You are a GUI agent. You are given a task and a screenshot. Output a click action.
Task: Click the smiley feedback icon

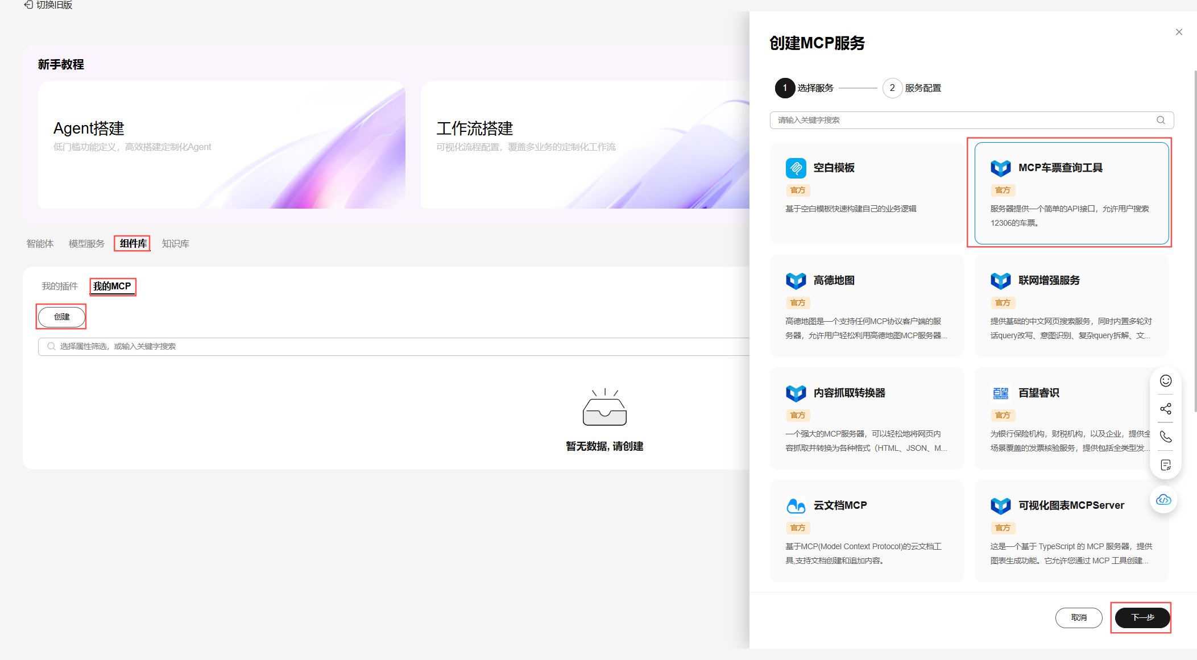point(1166,381)
